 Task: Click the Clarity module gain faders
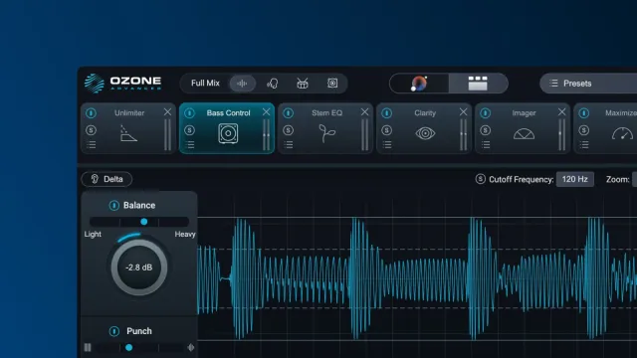(463, 135)
